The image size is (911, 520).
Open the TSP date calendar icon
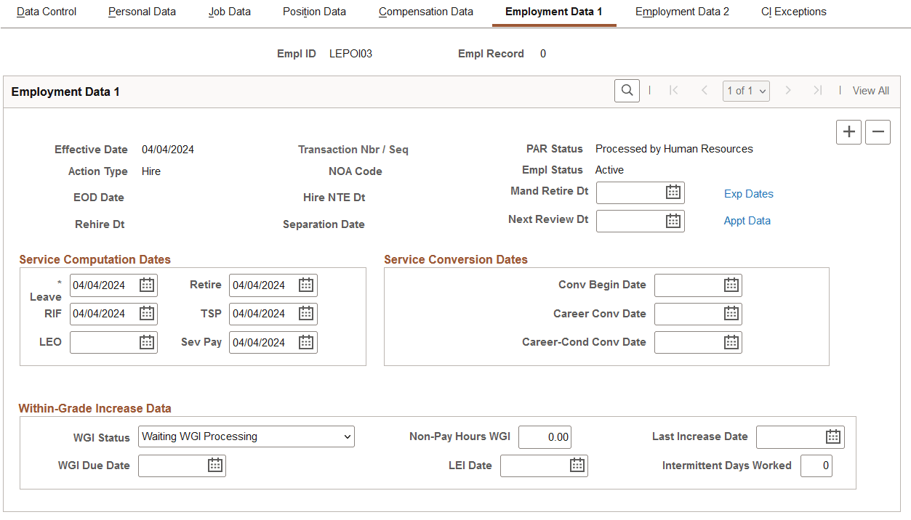click(x=306, y=313)
